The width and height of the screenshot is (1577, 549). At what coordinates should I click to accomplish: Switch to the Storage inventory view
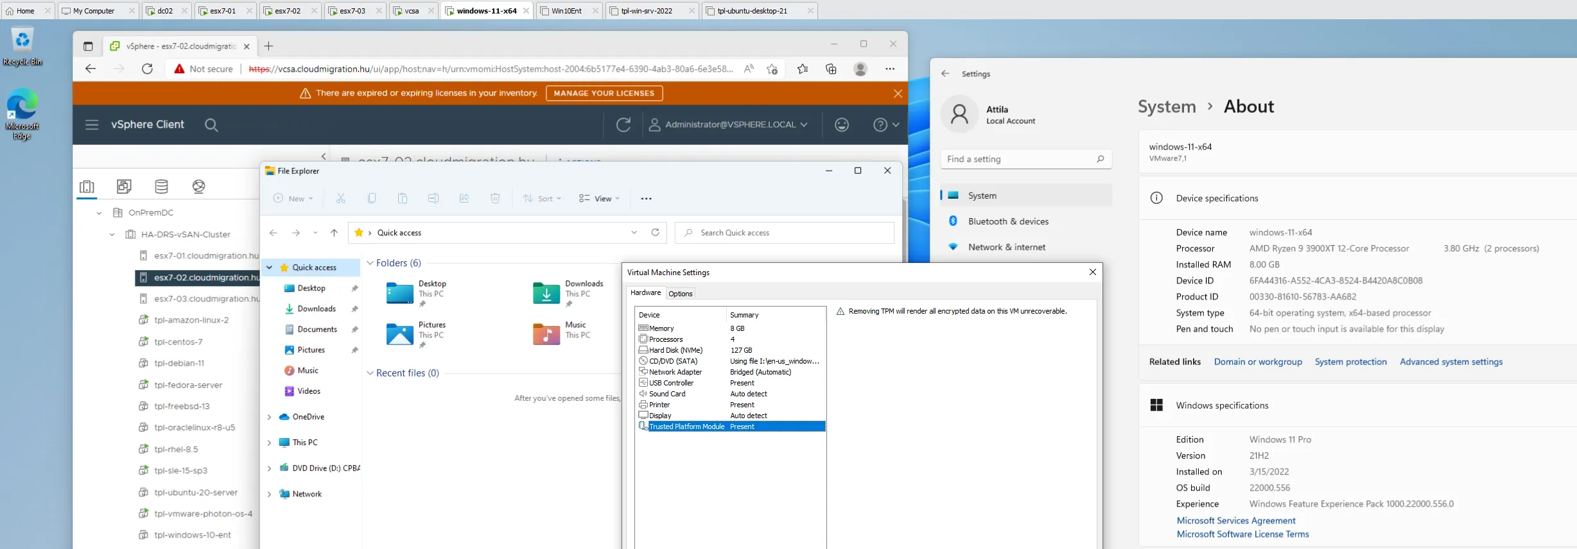[x=162, y=187]
